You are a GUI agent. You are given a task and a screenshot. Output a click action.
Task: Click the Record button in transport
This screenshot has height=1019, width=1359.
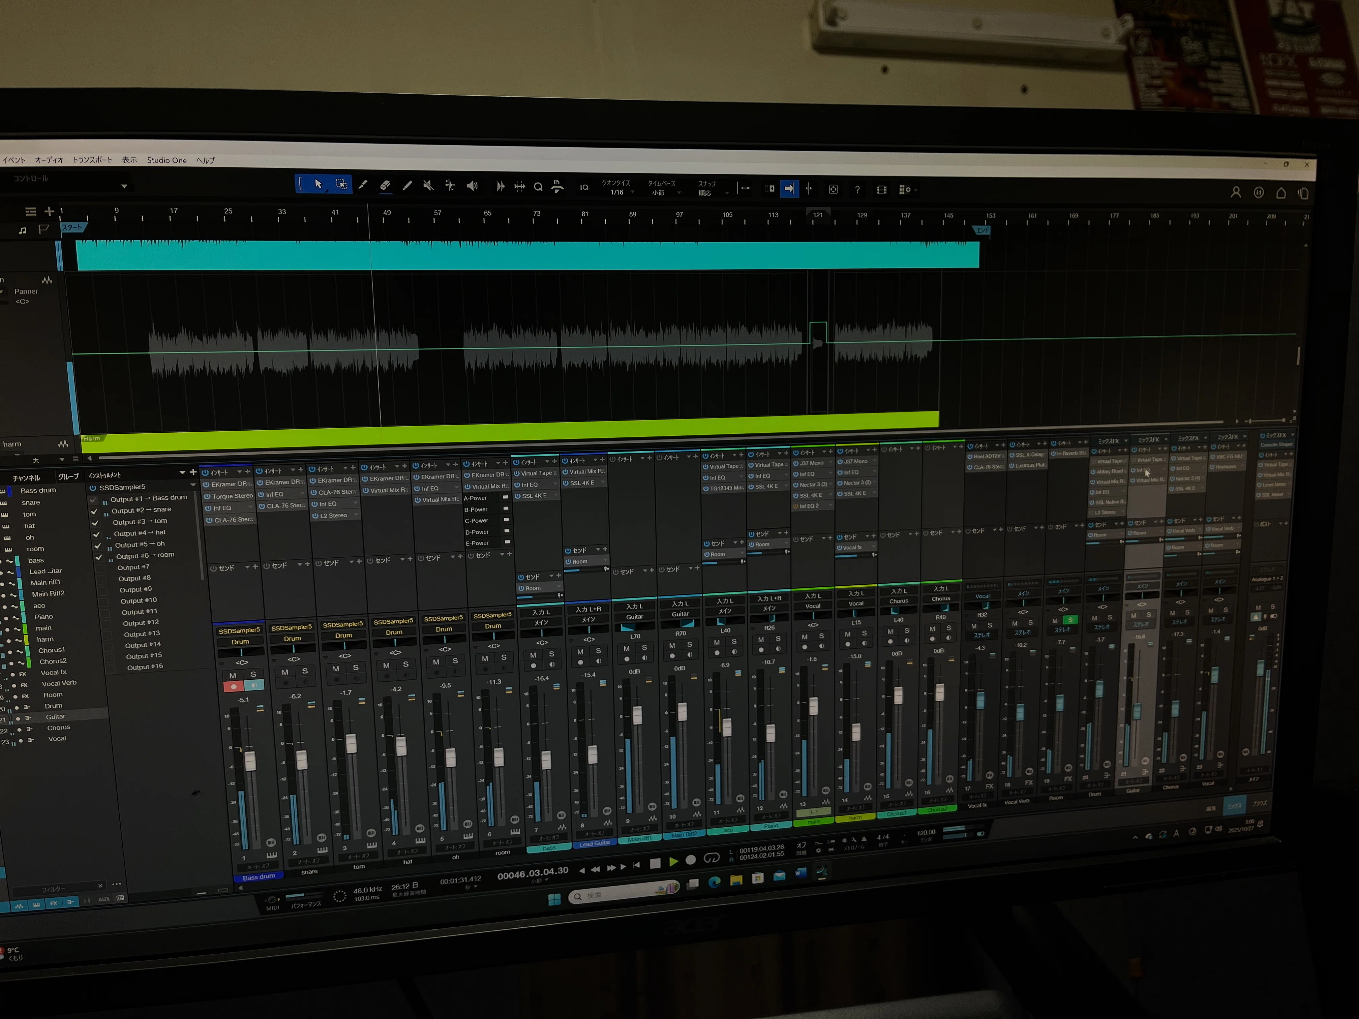691,860
